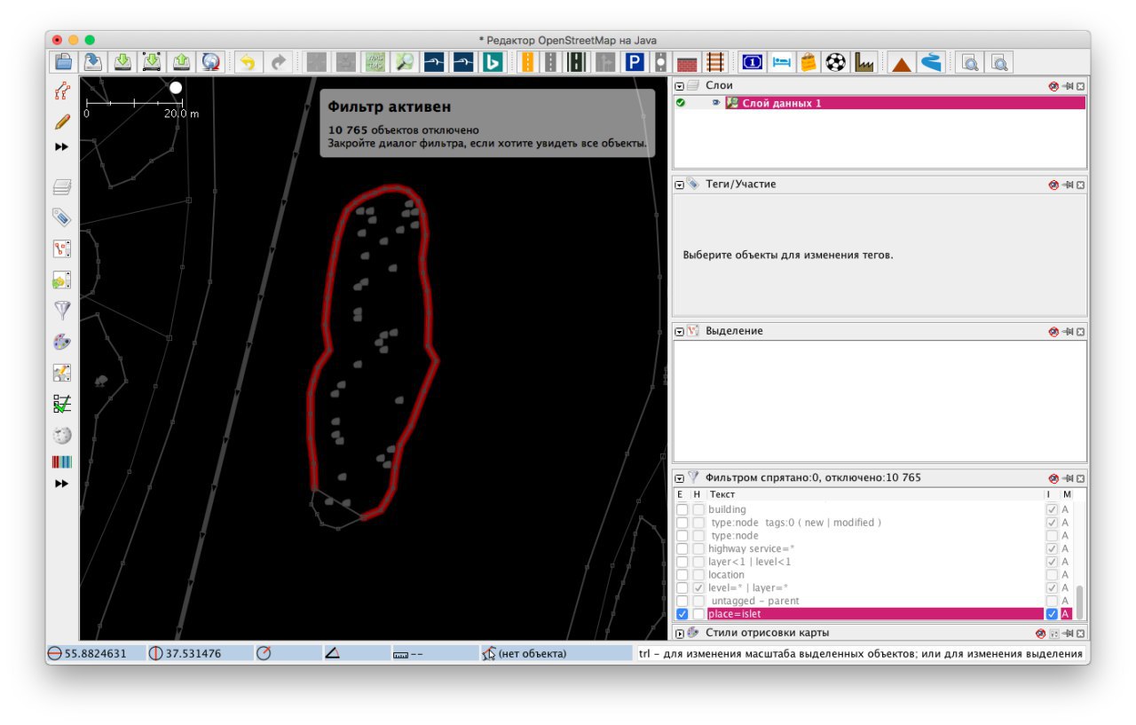
Task: Click the filter list scrollbar thumb
Action: click(x=1080, y=601)
